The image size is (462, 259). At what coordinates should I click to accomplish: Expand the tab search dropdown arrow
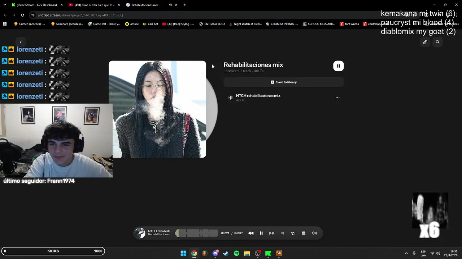tap(4, 5)
